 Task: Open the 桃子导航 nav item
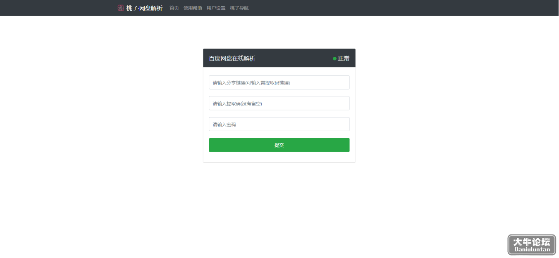tap(239, 8)
